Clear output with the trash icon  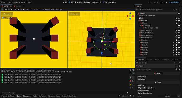point(130,70)
